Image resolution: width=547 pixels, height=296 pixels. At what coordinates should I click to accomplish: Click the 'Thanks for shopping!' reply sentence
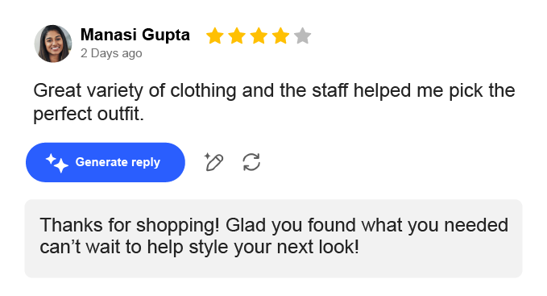pos(130,225)
